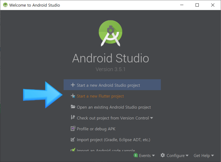Click the version control checkout icon
This screenshot has height=162, width=221.
point(73,117)
